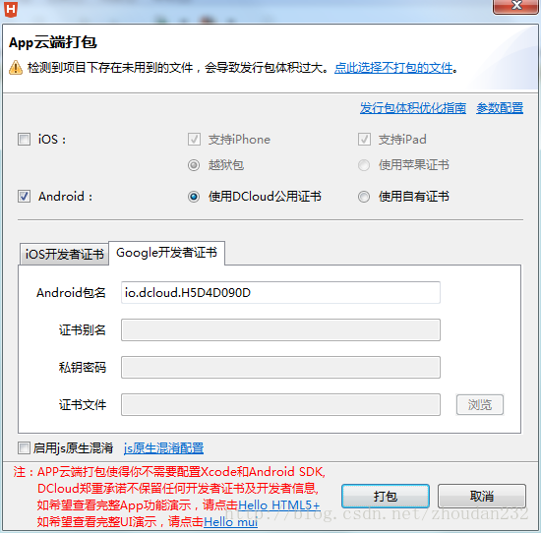Uncheck the Android platform checkbox

[24, 197]
